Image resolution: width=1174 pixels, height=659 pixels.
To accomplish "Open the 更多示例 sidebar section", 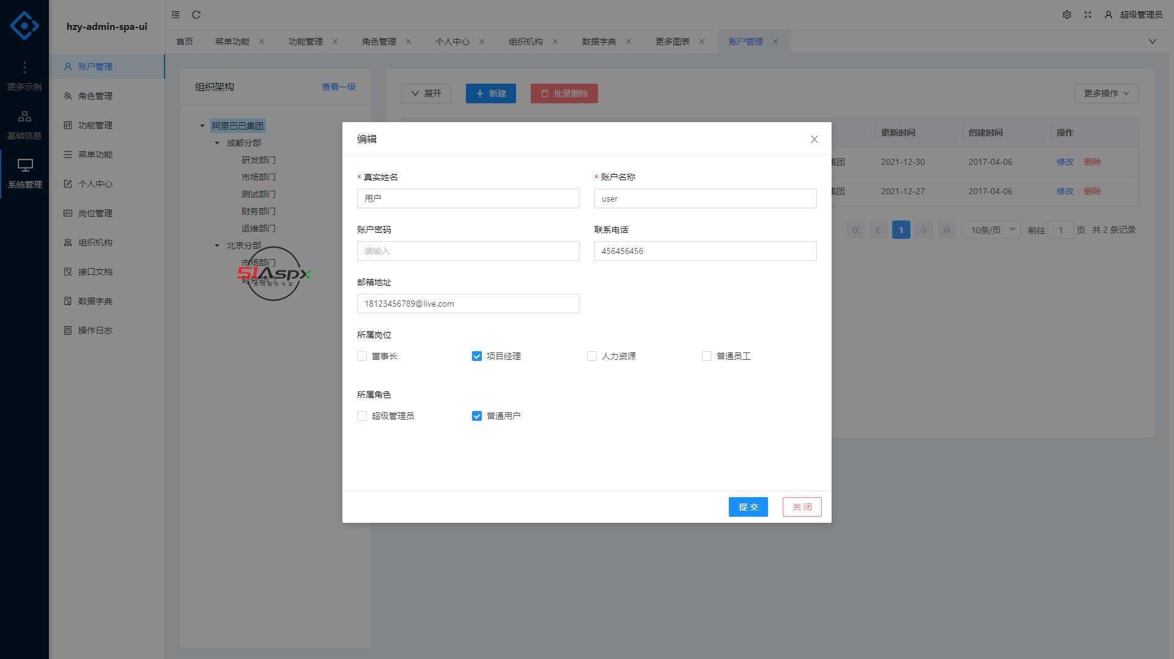I will point(24,76).
